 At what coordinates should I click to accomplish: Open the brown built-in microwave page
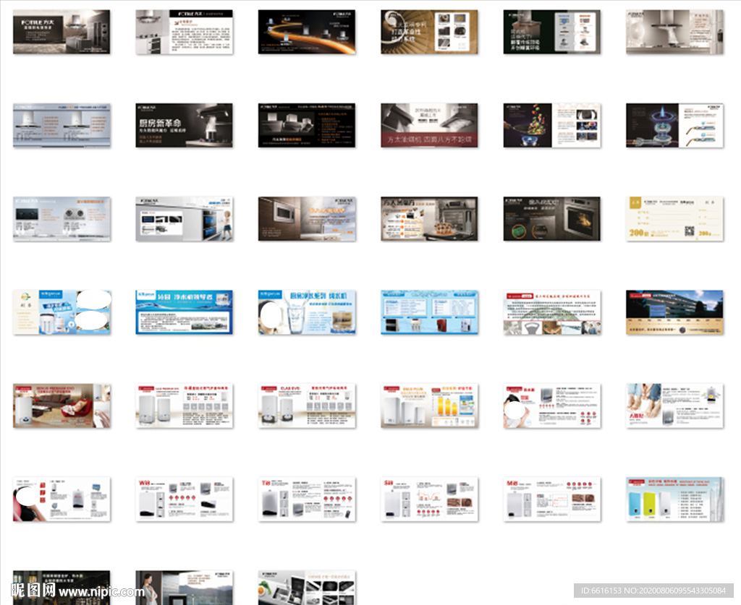pos(307,219)
